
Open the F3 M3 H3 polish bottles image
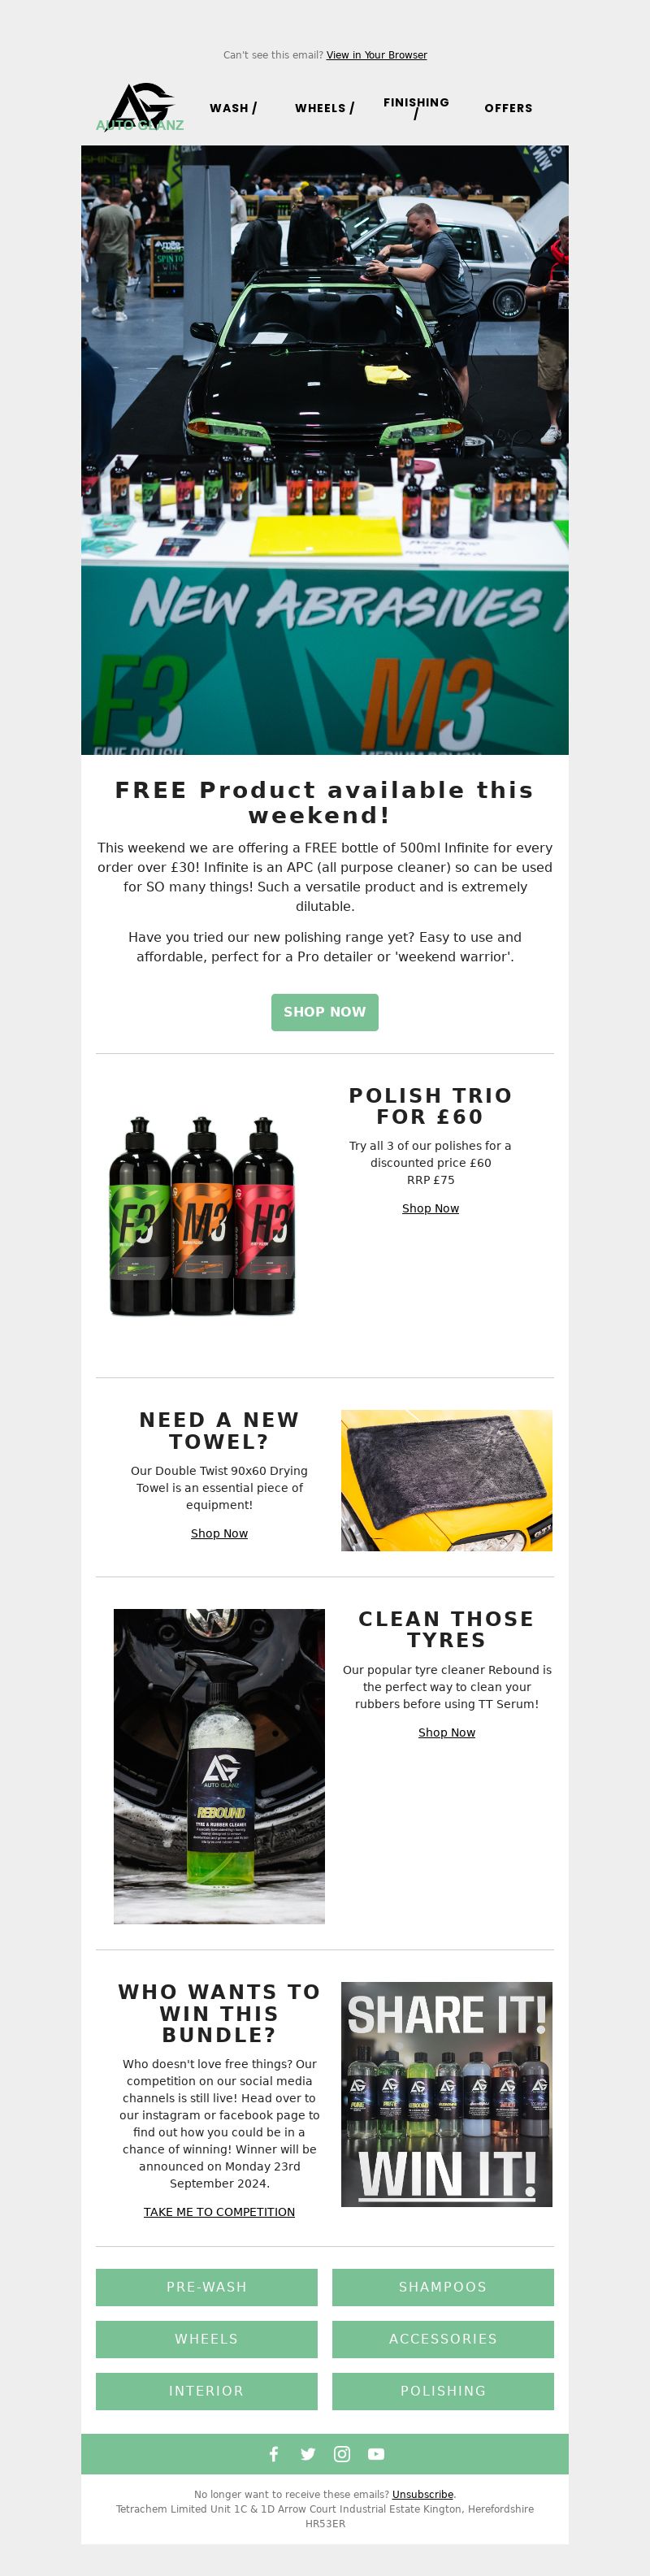[x=203, y=1215]
